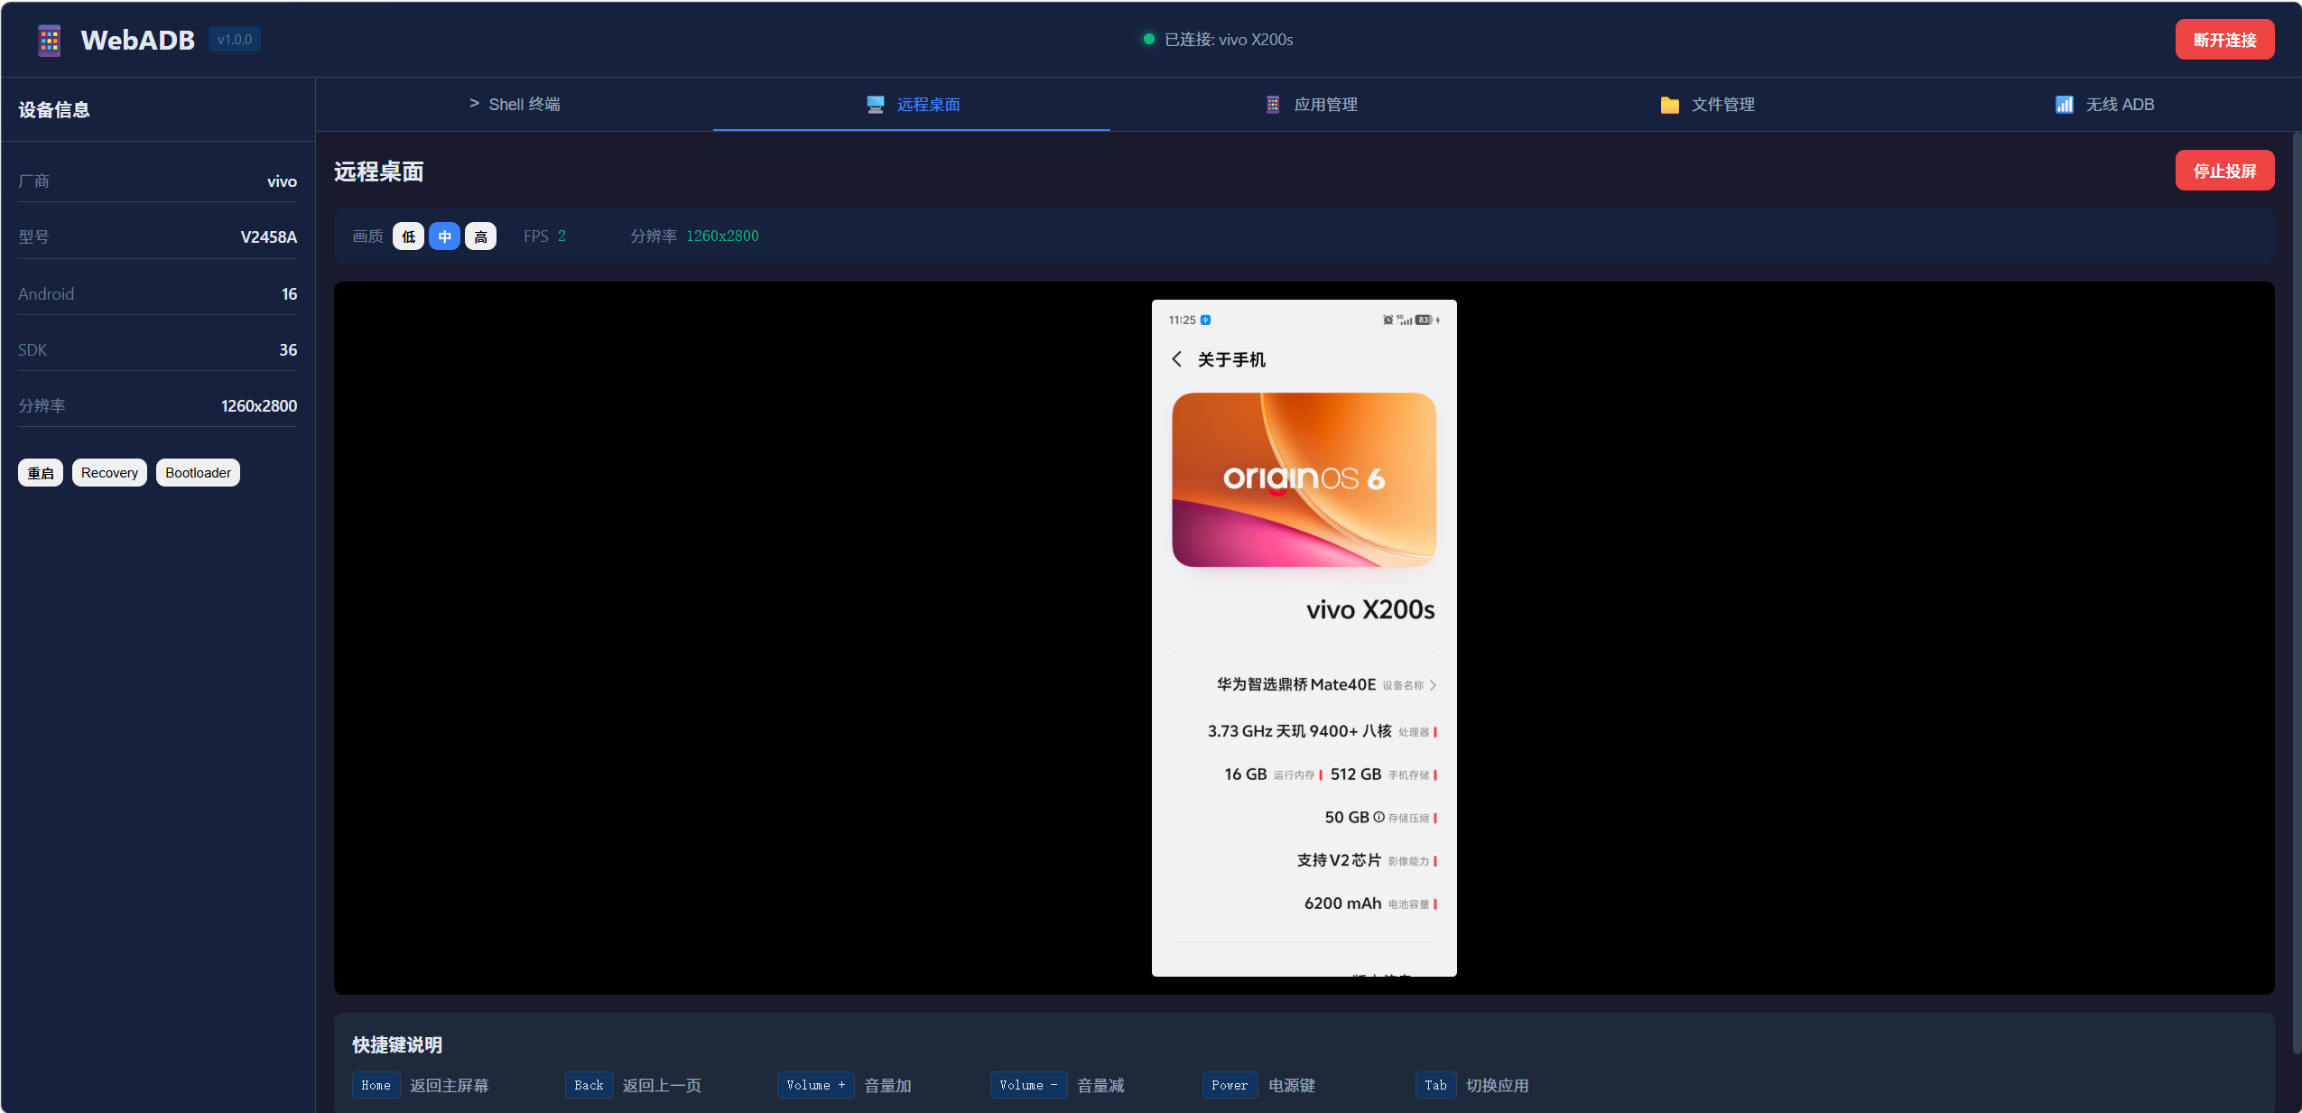Select 低 quality option

click(408, 237)
